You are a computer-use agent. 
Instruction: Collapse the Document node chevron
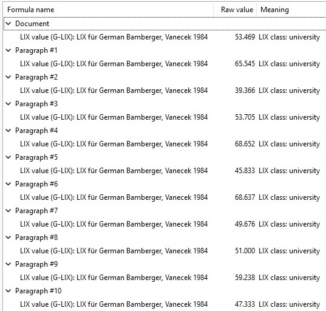click(8, 24)
